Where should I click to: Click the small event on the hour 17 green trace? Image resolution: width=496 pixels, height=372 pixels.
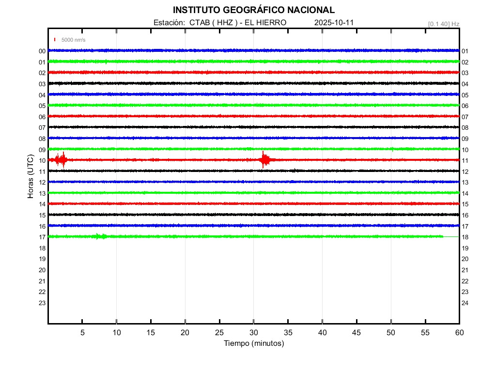point(100,236)
